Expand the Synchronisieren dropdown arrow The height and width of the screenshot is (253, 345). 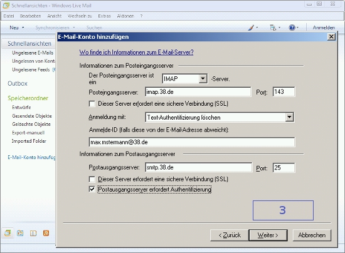(x=74, y=28)
